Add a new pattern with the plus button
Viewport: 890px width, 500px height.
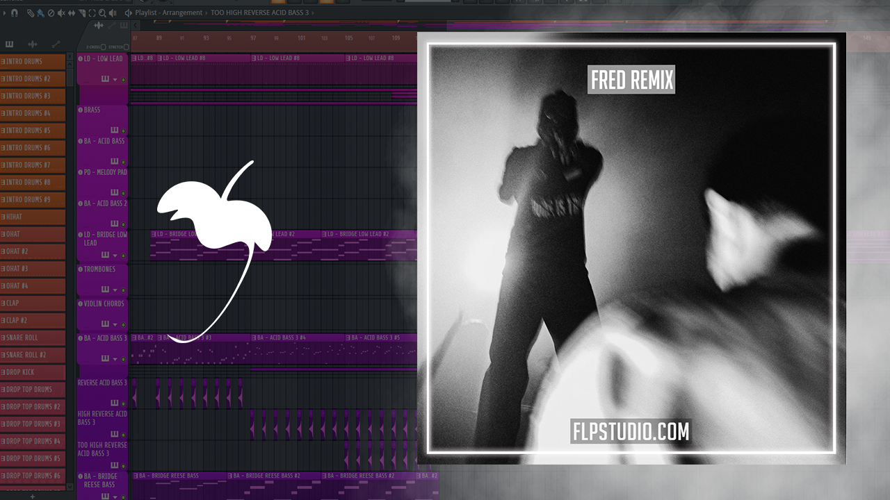[x=32, y=496]
